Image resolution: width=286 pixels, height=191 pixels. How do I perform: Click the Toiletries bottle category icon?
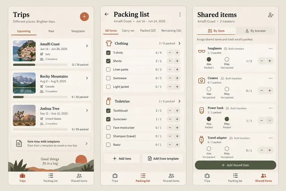tap(108, 101)
